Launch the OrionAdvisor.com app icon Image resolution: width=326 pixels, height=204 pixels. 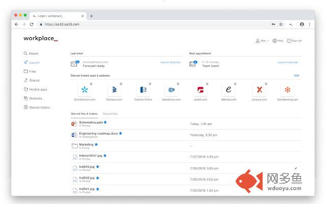[85, 90]
